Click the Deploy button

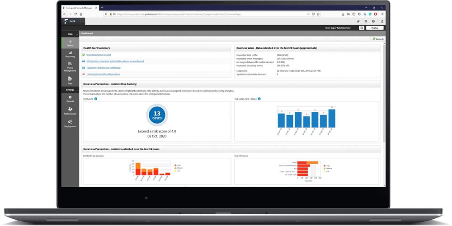click(x=375, y=28)
